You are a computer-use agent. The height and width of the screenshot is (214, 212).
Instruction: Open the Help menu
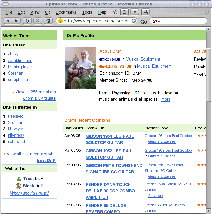coord(102,12)
